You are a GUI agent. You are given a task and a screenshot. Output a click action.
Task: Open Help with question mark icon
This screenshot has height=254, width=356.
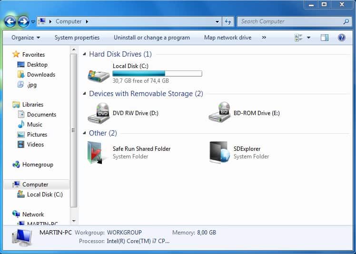point(341,38)
